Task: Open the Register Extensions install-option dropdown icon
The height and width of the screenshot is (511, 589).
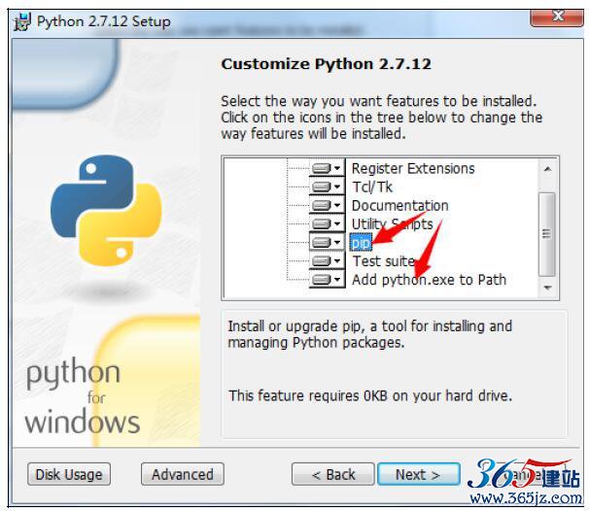Action: [327, 168]
